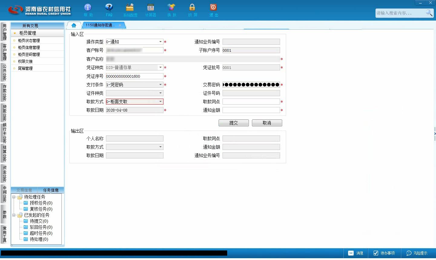Open 结算业务 side tab
The image size is (436, 260).
[4, 154]
